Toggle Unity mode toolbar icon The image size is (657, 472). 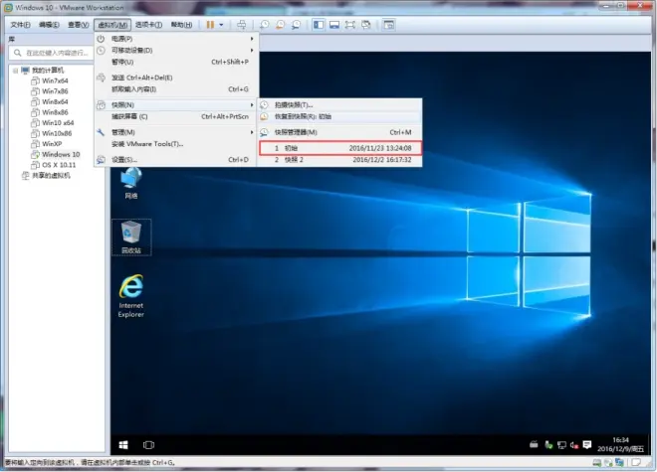(366, 25)
